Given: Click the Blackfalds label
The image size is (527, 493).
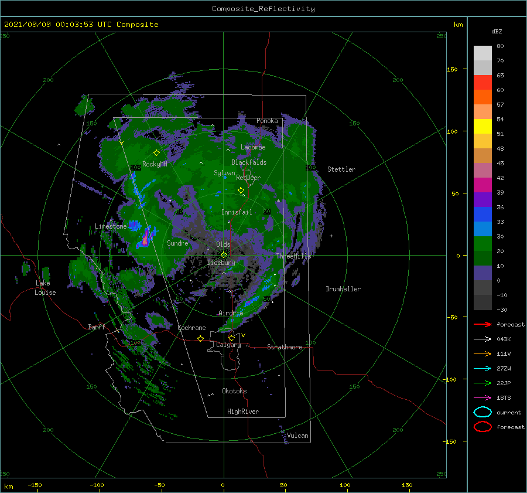Looking at the screenshot, I should (x=249, y=162).
